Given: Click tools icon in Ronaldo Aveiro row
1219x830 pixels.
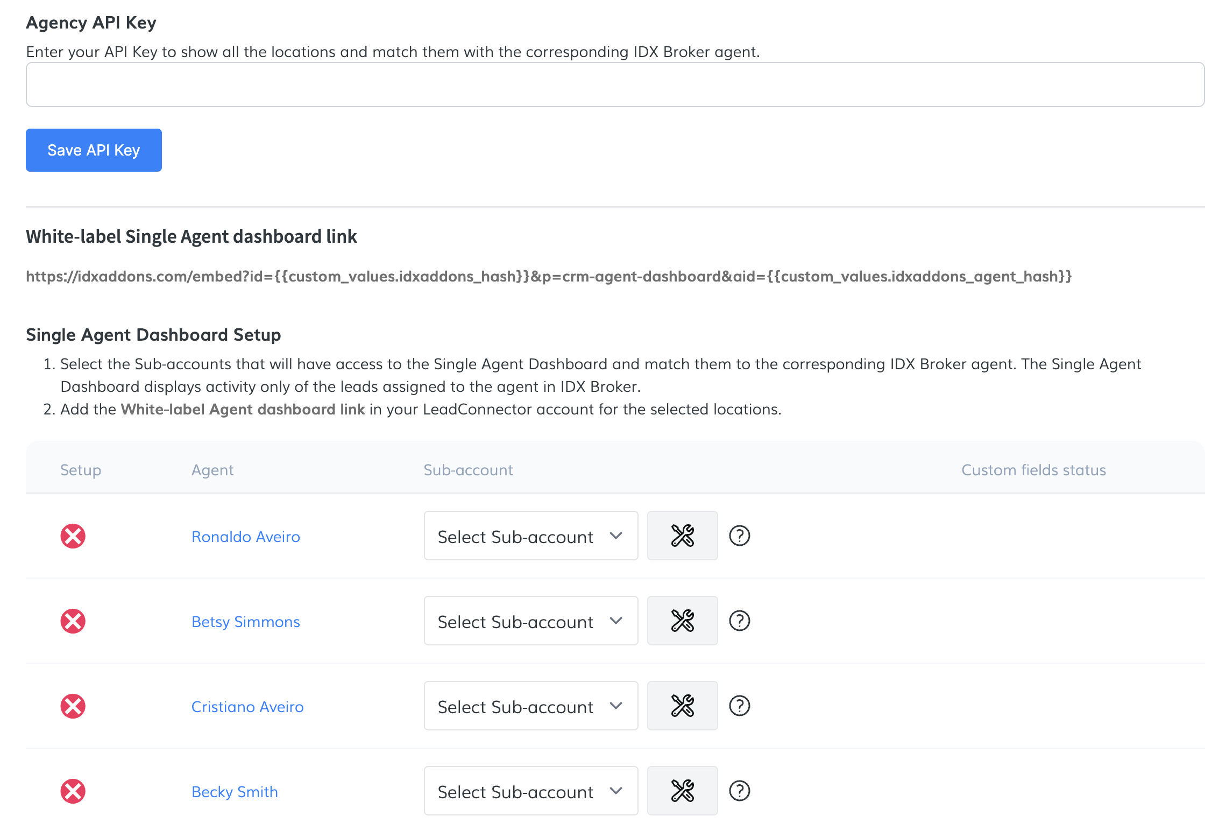Looking at the screenshot, I should (682, 536).
